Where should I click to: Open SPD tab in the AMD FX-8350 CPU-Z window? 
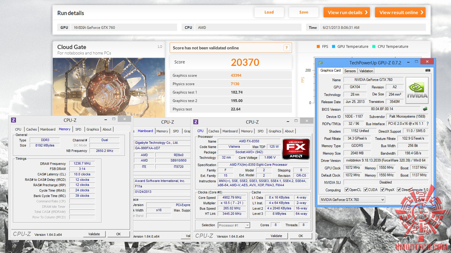[261, 131]
